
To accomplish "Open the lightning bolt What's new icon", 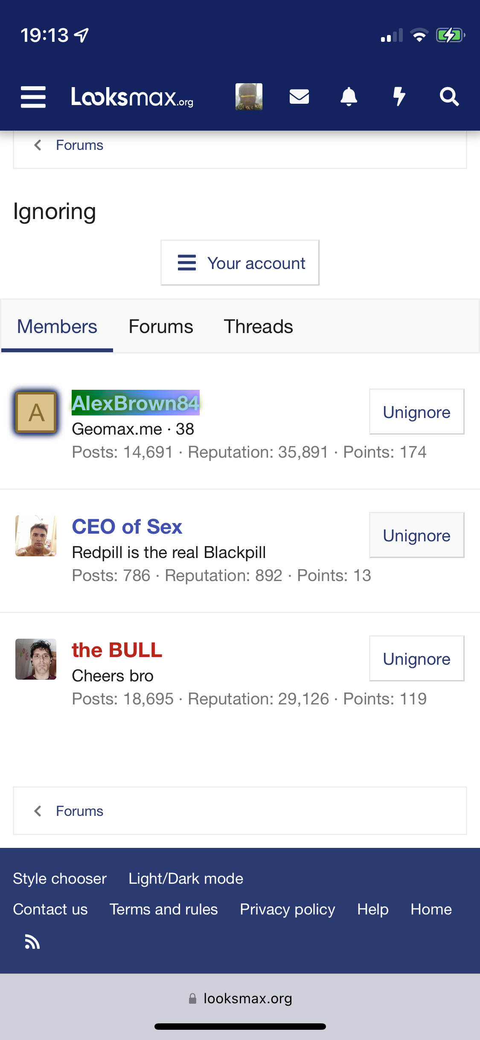I will point(399,96).
